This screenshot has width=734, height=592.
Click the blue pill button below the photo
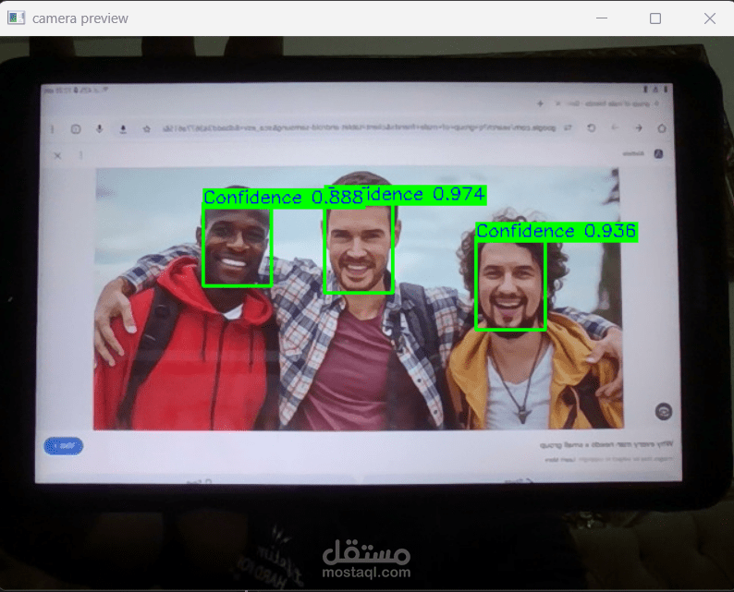point(64,446)
